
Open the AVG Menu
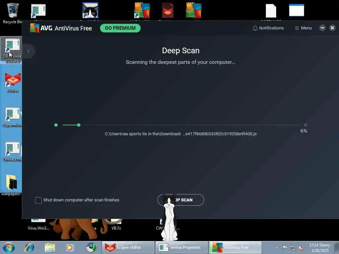point(303,28)
